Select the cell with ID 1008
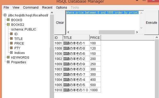Image resolution: width=159 pixels, height=98 pixels. click(59, 48)
